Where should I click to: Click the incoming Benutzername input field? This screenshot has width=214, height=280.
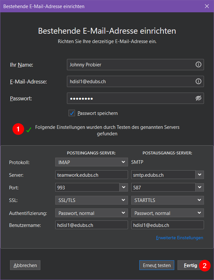[x=91, y=225]
